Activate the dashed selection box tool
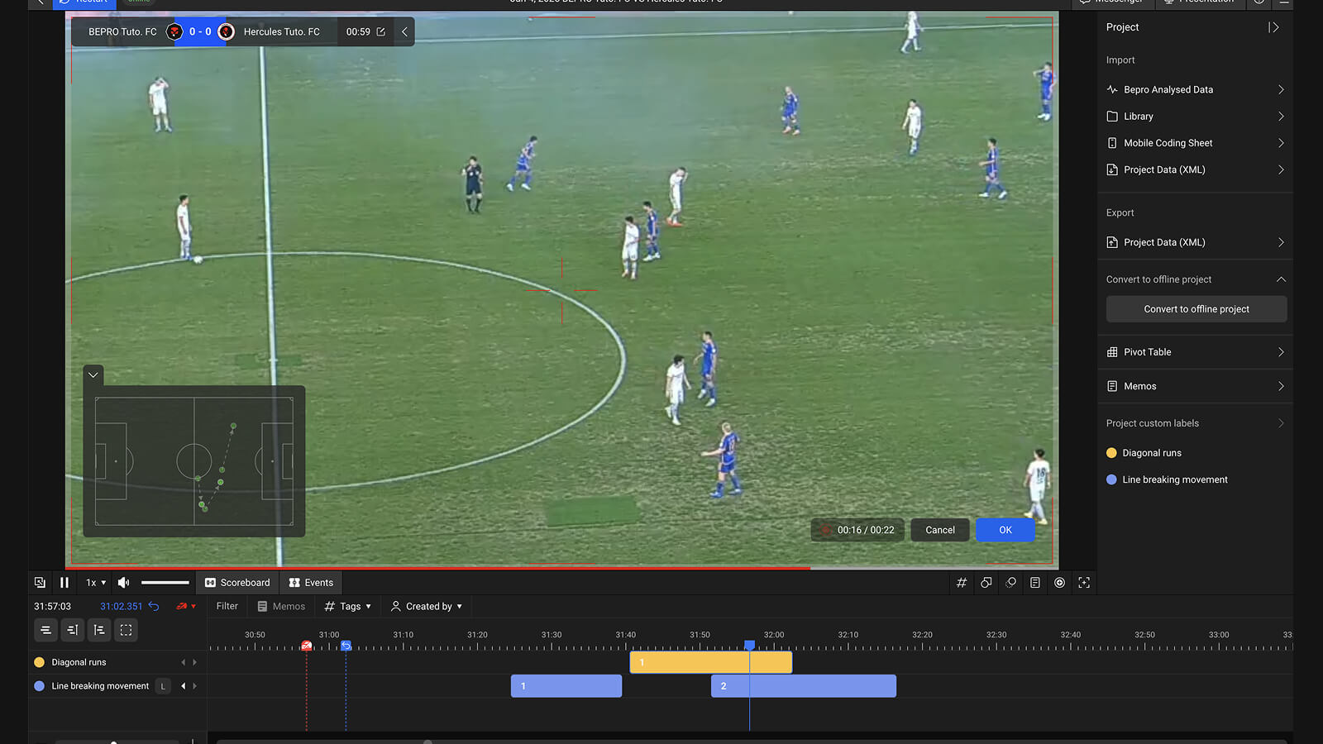This screenshot has width=1323, height=744. click(126, 630)
